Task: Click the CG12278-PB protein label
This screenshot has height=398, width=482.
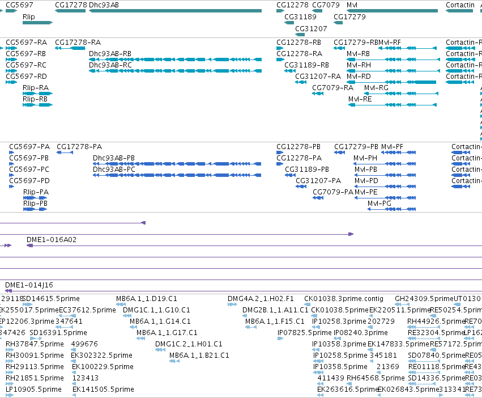Action: [298, 146]
